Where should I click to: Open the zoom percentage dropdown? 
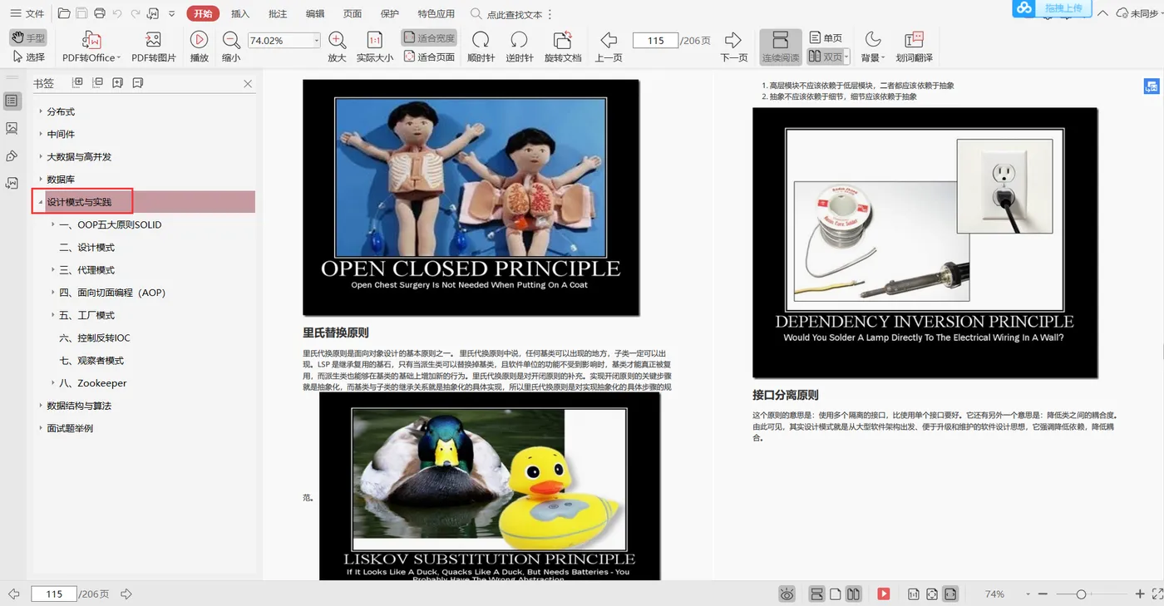click(x=316, y=41)
